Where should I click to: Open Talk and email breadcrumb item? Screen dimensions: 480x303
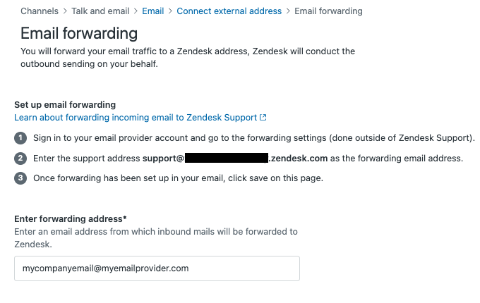100,11
